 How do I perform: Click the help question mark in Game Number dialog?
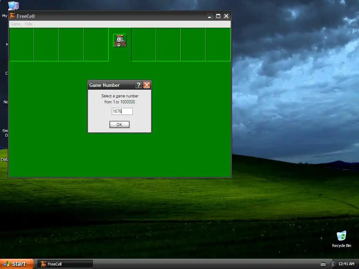coord(138,85)
